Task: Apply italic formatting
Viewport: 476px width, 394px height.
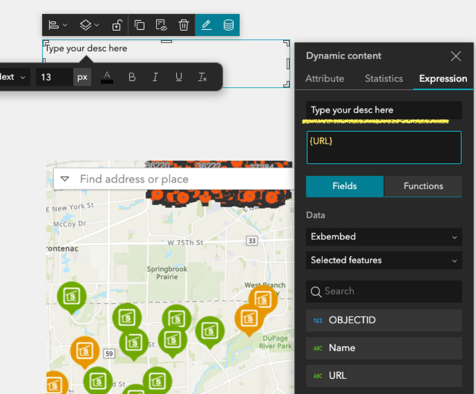Action: pyautogui.click(x=155, y=77)
